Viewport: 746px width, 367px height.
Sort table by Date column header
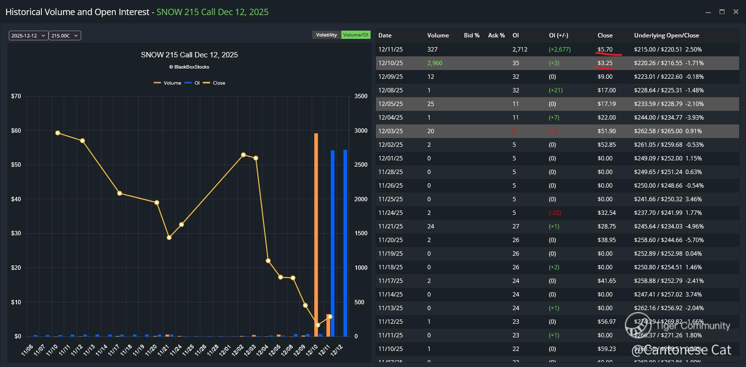pyautogui.click(x=385, y=35)
